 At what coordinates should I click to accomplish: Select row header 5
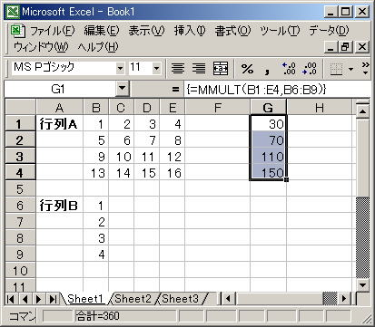20,189
